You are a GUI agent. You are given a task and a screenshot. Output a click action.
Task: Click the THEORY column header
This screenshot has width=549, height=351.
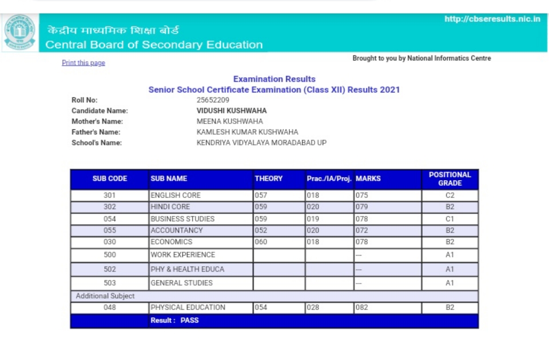point(279,179)
